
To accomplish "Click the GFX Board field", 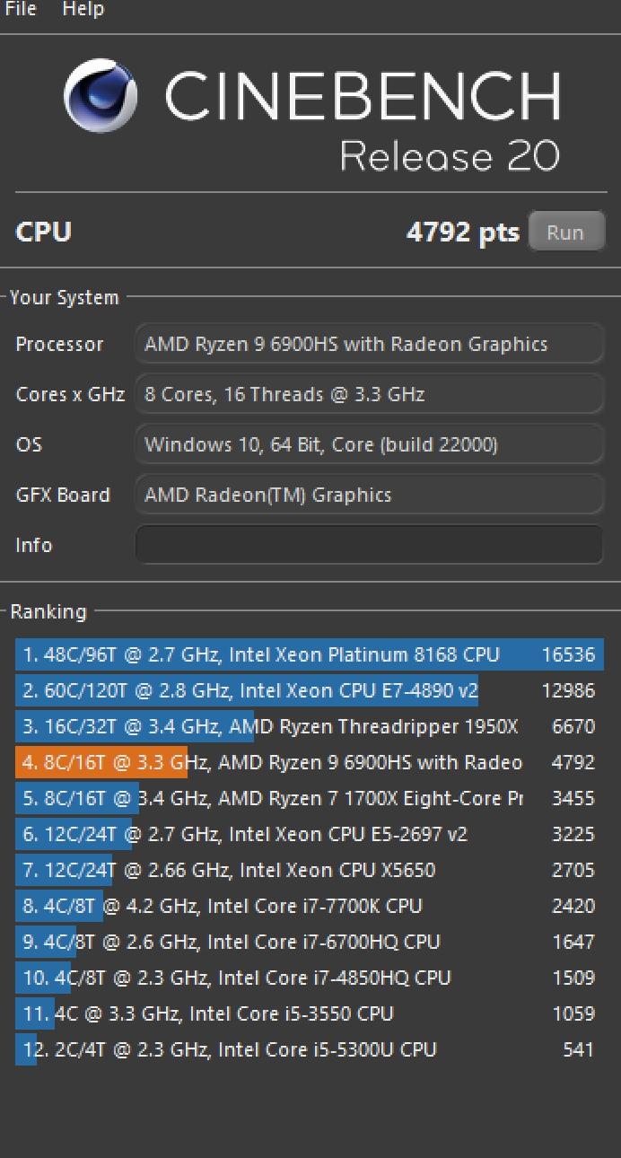I will pyautogui.click(x=369, y=496).
